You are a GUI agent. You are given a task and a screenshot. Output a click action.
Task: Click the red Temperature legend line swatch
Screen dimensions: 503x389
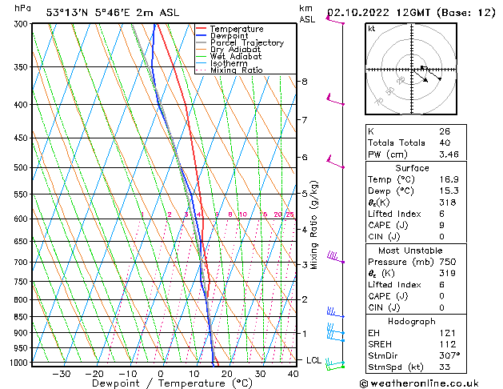click(202, 28)
